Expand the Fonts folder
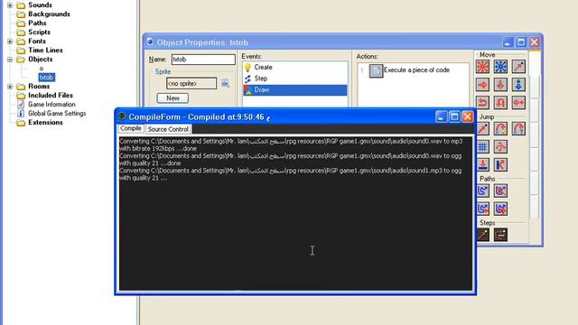This screenshot has width=578, height=325. click(10, 42)
